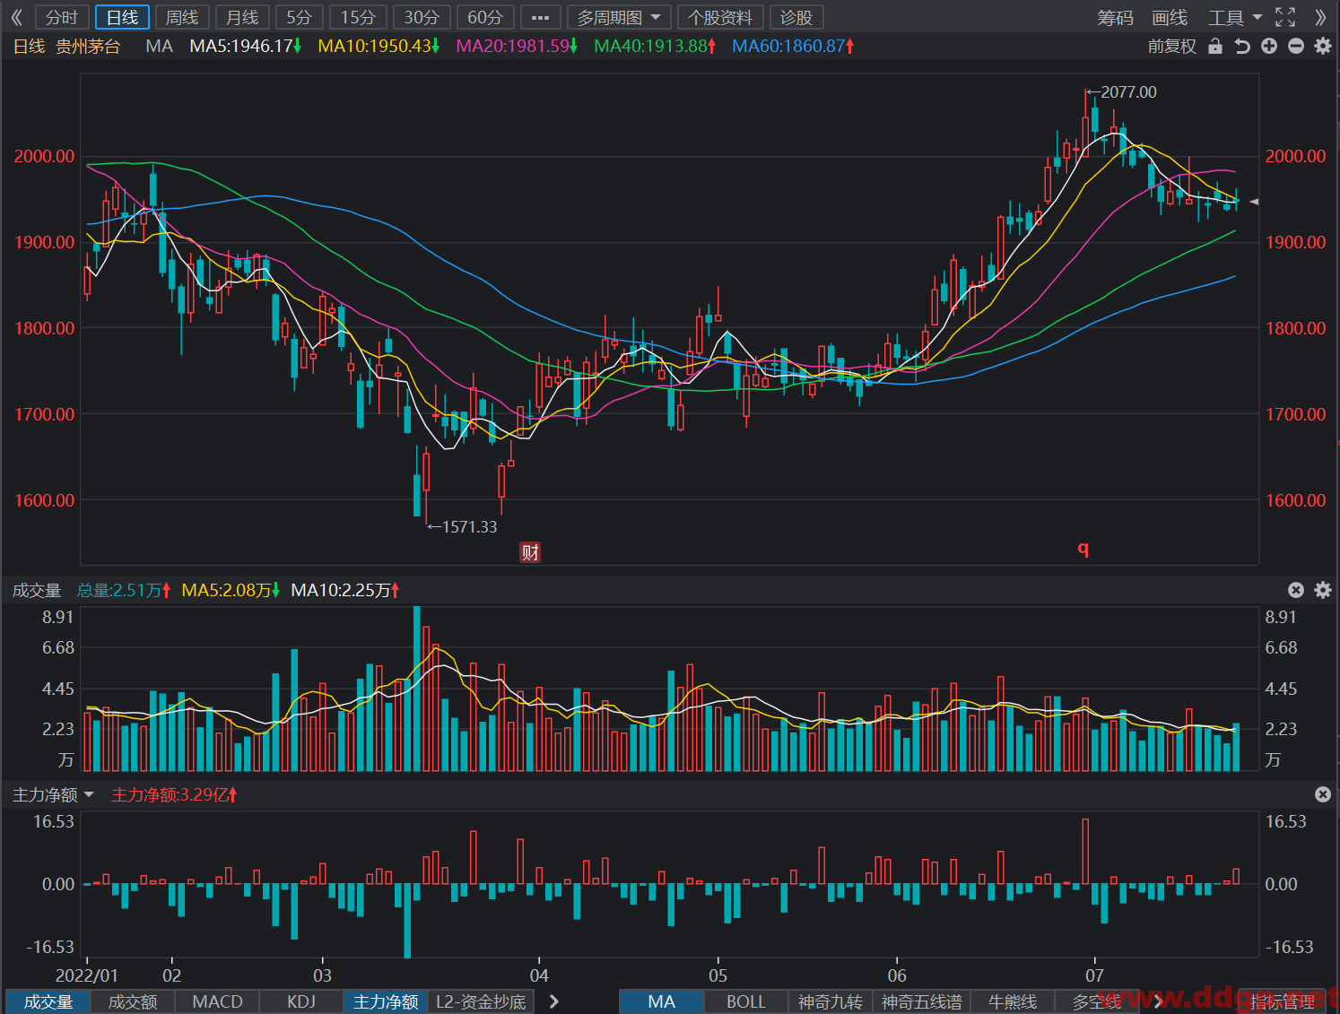Zoom in with the plus circle icon

point(1269,46)
